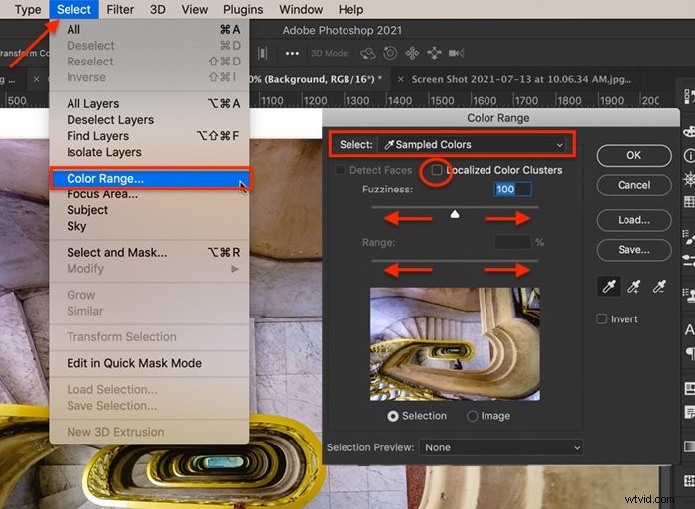
Task: Click Cancel in the Color Range dialog
Action: (633, 185)
